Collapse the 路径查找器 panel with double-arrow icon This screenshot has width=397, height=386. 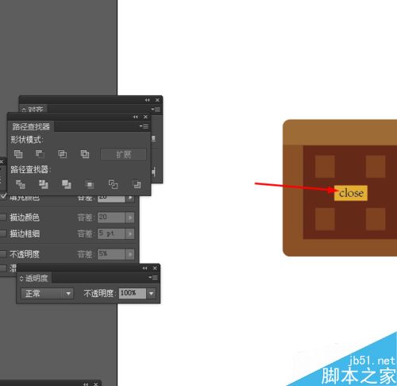coord(136,117)
